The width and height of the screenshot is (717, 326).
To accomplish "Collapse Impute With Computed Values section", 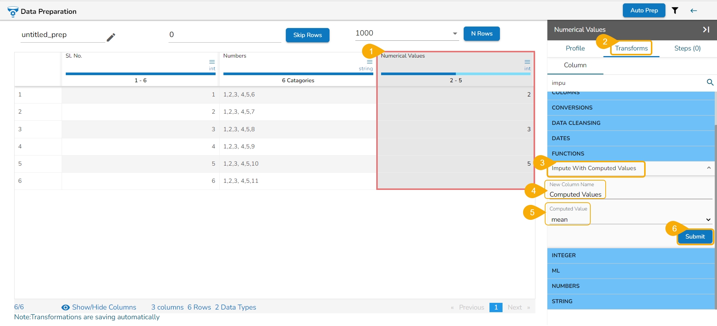I will point(708,168).
